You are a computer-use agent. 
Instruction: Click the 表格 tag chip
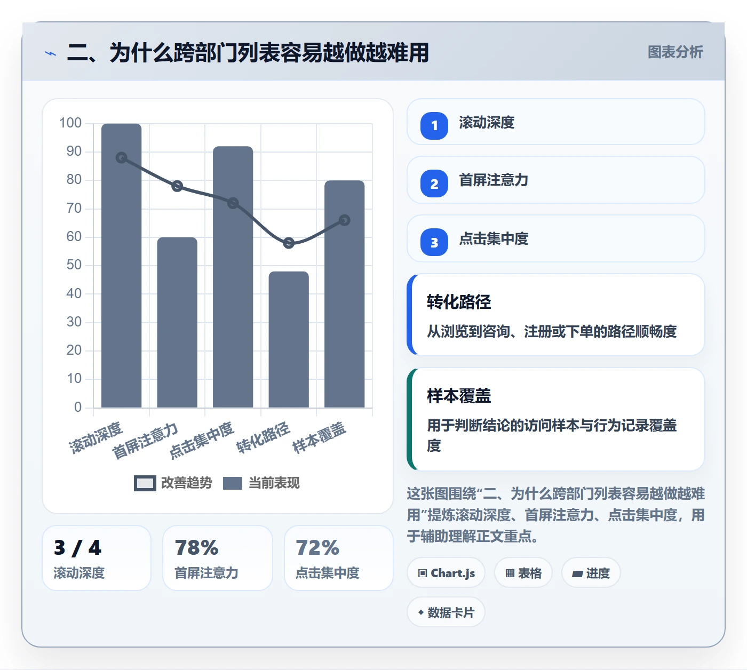pos(523,573)
